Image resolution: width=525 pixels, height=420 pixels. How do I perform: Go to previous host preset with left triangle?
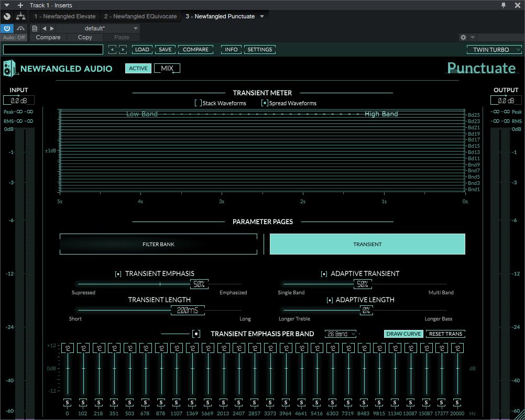click(x=44, y=28)
